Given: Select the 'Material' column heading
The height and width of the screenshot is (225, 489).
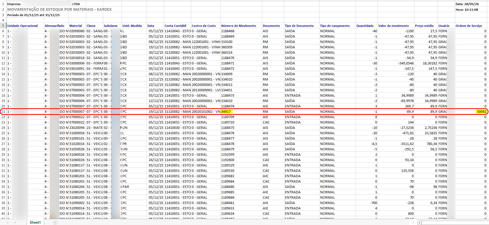Looking at the screenshot, I should (76, 26).
